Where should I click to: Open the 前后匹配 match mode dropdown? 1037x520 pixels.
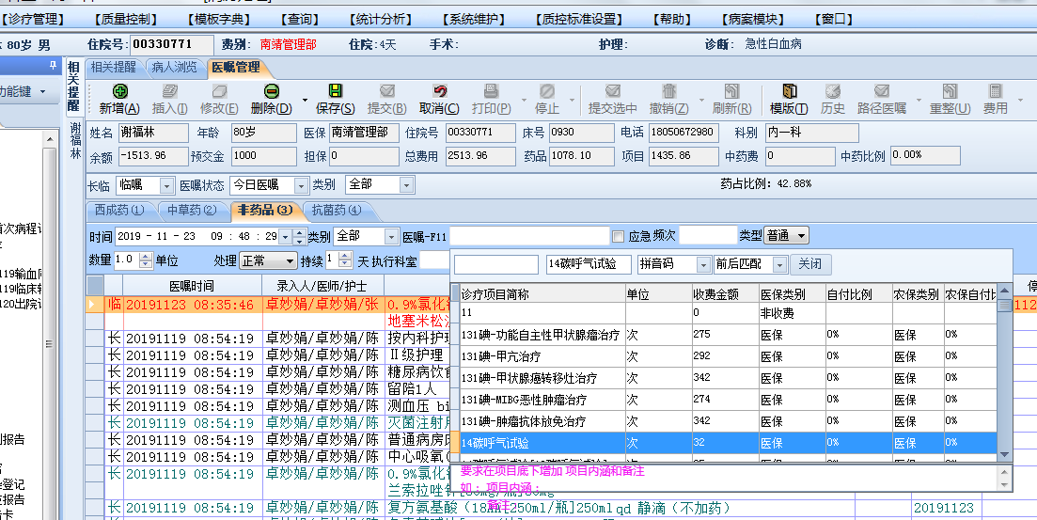tap(779, 264)
